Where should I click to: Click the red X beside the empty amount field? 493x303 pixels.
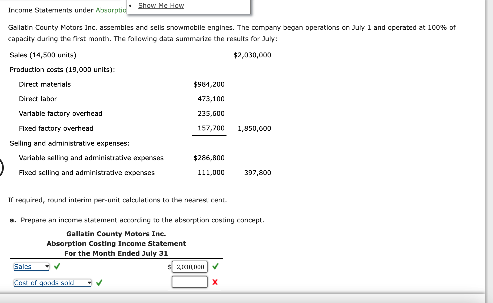tap(215, 282)
